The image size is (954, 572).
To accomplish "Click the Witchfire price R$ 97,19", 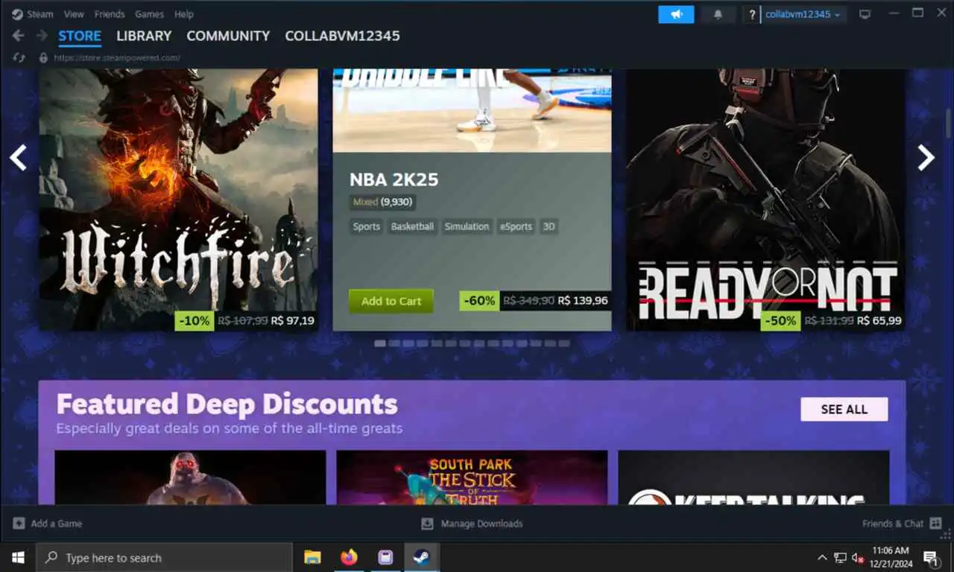I will (x=293, y=321).
